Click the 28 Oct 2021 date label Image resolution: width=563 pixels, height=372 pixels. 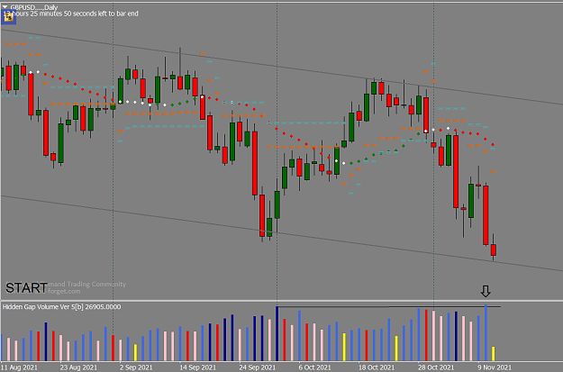(x=436, y=367)
